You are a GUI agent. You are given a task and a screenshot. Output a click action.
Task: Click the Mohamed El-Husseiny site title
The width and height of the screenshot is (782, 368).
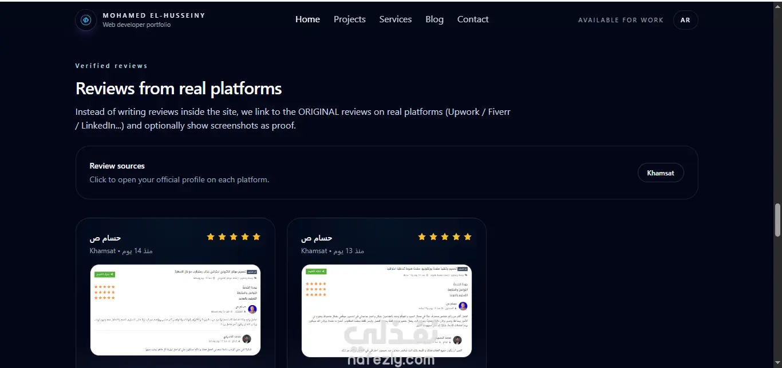(154, 15)
